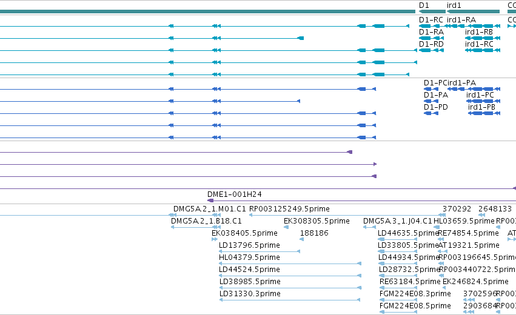Image resolution: width=516 pixels, height=315 pixels.
Task: Select the 3702596 feature label
Action: click(x=480, y=294)
